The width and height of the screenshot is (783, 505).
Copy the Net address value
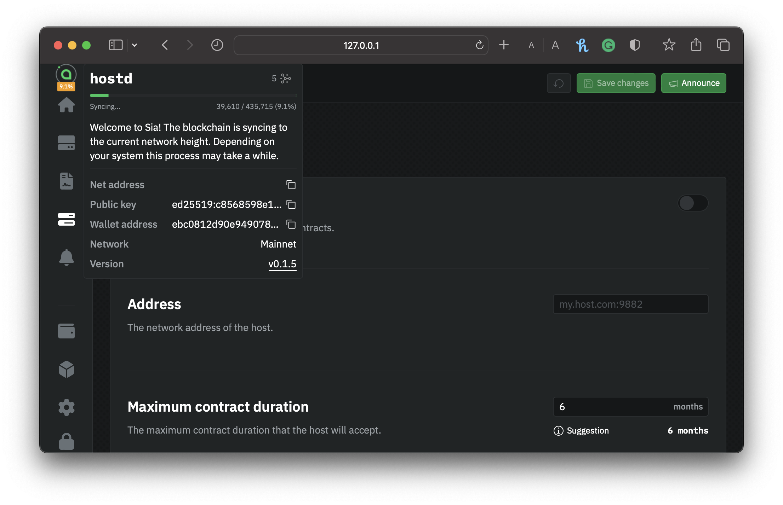[x=291, y=185]
